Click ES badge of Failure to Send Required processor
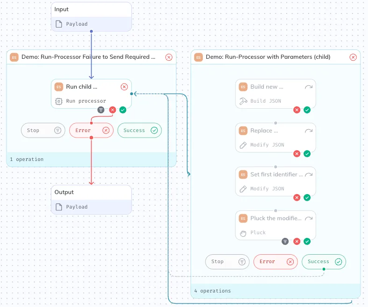Viewport: 368px width, 307px height. 14,57
